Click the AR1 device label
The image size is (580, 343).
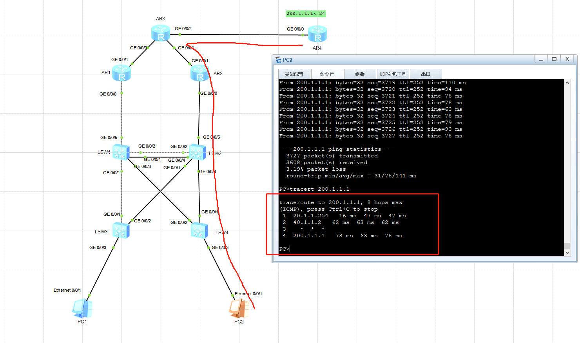(x=106, y=73)
